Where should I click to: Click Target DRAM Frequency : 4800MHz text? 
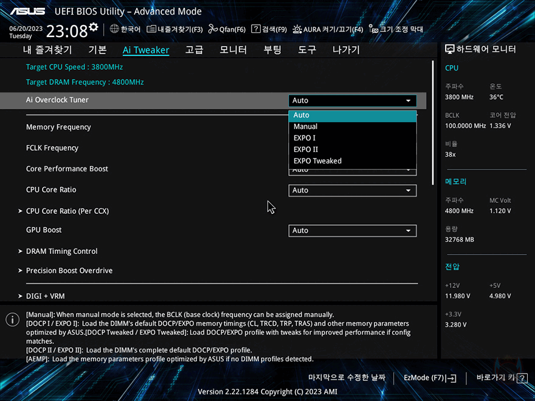[x=85, y=82]
